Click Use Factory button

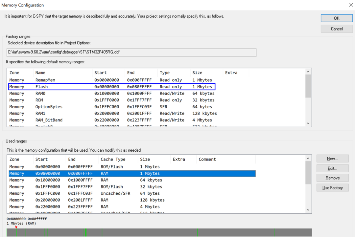tap(332, 188)
